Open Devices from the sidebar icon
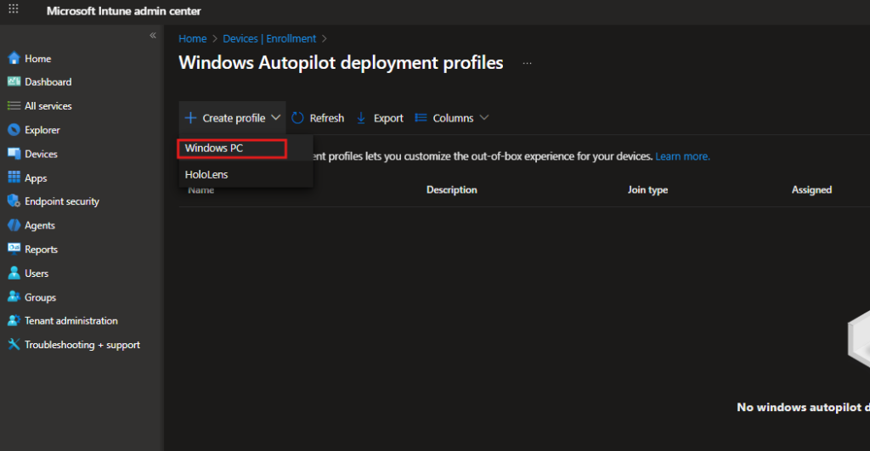Image resolution: width=870 pixels, height=451 pixels. tap(14, 154)
